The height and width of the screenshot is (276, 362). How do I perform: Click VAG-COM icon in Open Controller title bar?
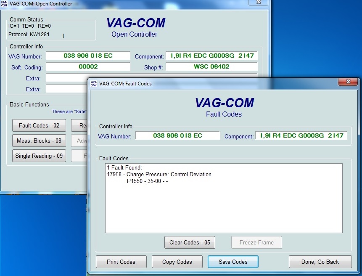[4, 4]
